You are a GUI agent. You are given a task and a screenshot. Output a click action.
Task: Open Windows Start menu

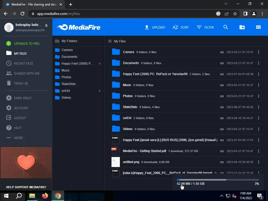click(x=6, y=196)
